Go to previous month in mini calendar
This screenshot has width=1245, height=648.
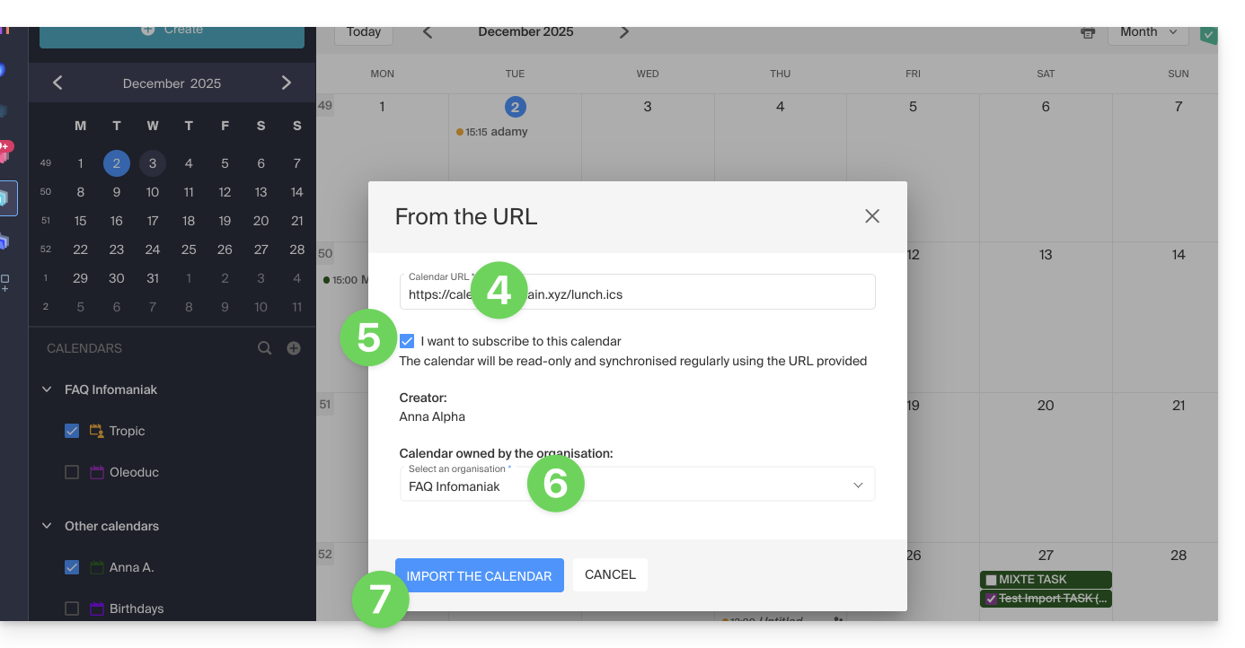(57, 83)
